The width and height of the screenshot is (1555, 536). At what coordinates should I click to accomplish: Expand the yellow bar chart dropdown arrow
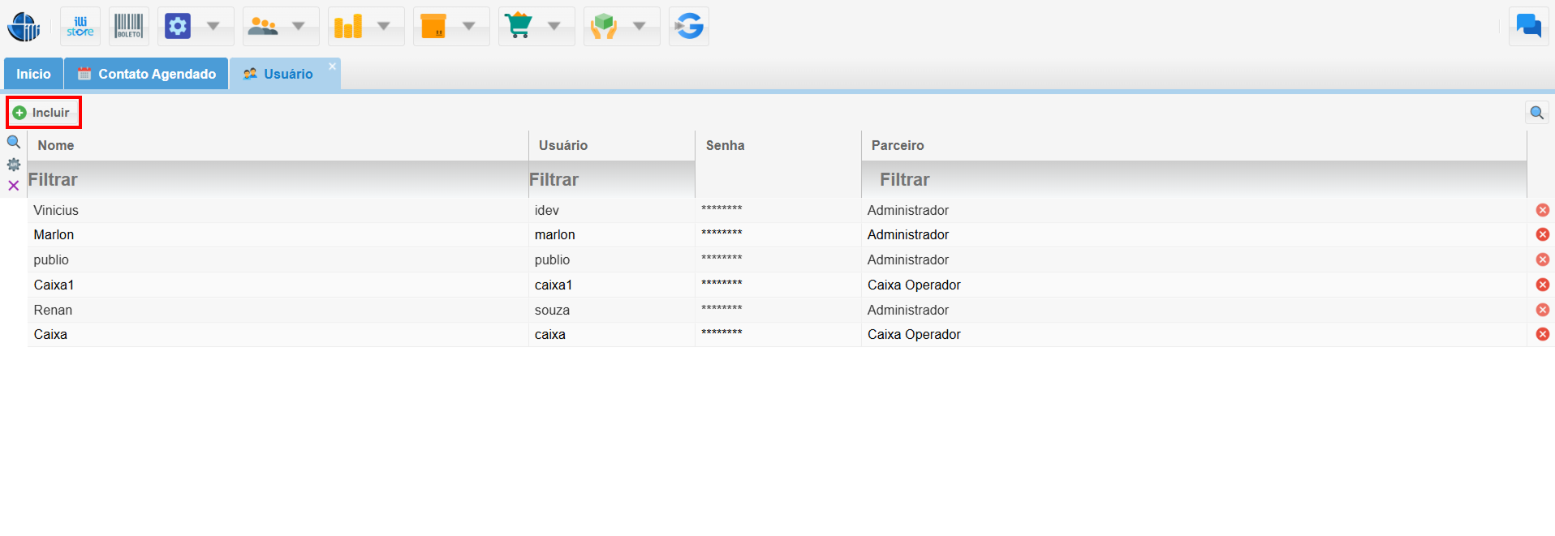(x=384, y=27)
